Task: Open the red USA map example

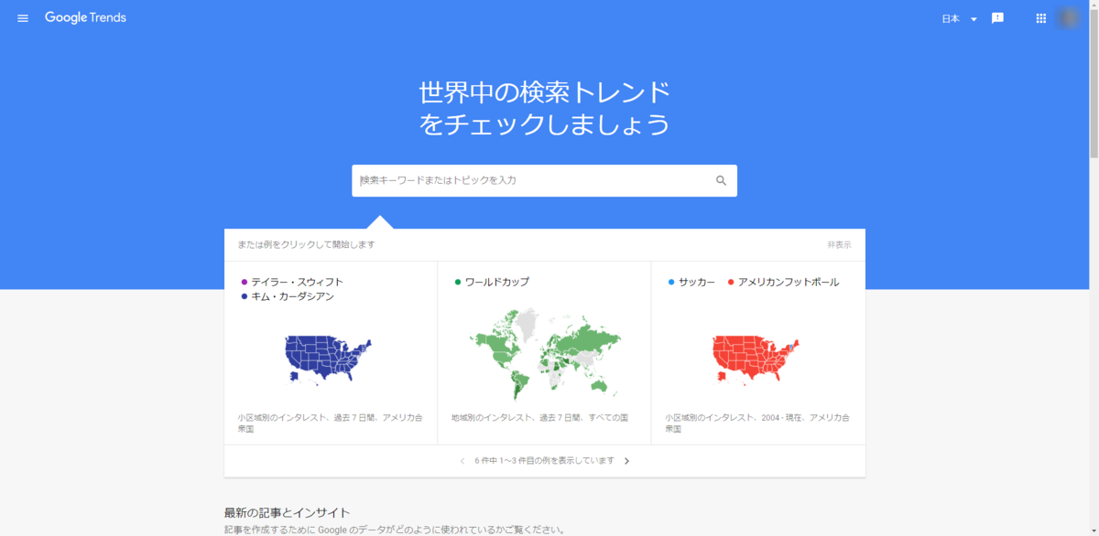Action: [756, 359]
